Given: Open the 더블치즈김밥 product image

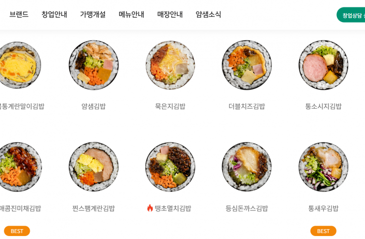Looking at the screenshot, I should click(247, 65).
